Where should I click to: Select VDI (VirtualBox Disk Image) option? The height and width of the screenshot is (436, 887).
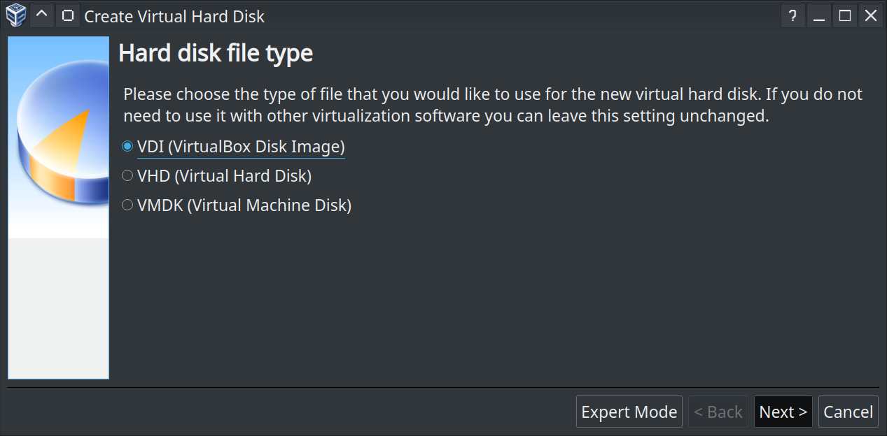[x=127, y=147]
